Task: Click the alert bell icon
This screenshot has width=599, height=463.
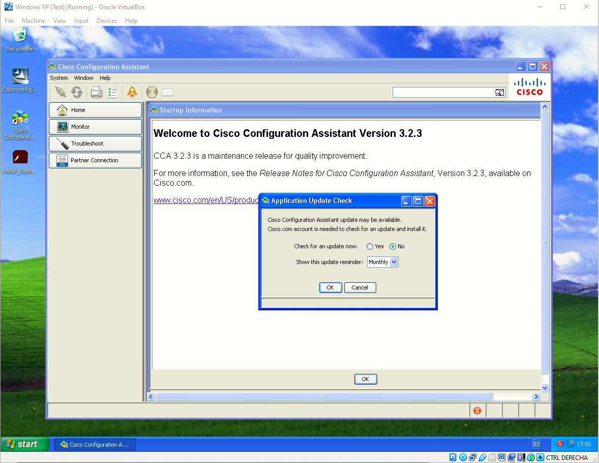Action: [132, 92]
